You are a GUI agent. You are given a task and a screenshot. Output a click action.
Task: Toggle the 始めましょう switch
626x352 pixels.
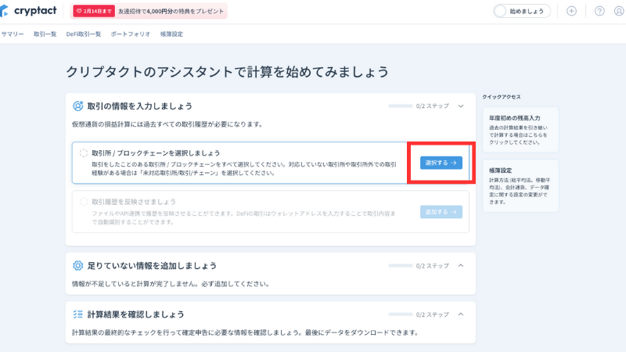coord(522,11)
